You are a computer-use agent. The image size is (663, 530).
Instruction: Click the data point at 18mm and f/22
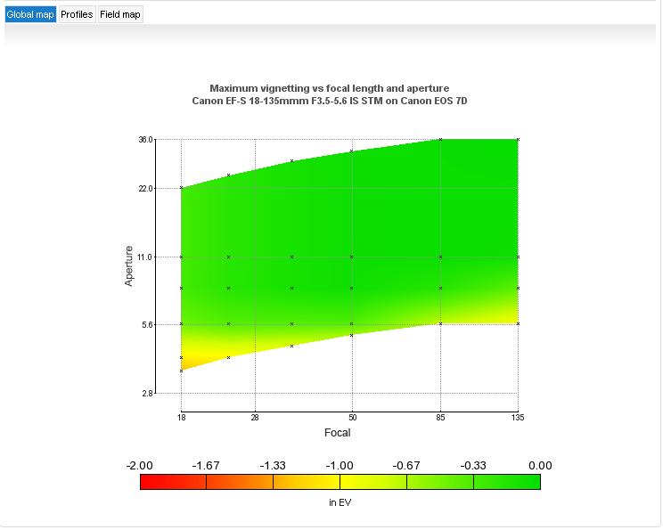[182, 188]
